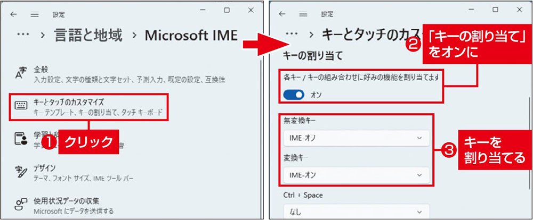Maximize the left Microsoft IME window

coord(227,11)
